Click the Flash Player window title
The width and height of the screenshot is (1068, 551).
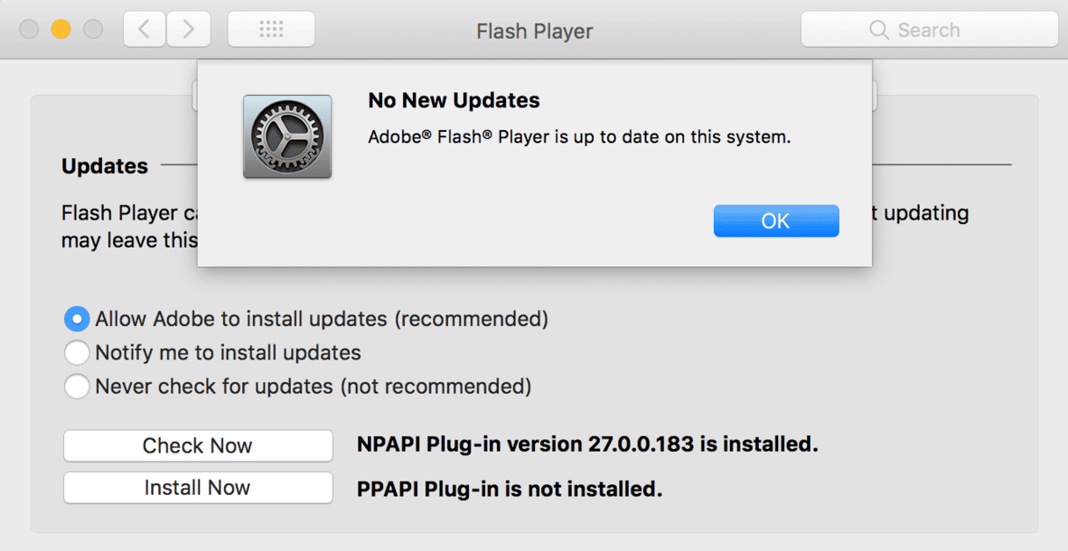(535, 32)
